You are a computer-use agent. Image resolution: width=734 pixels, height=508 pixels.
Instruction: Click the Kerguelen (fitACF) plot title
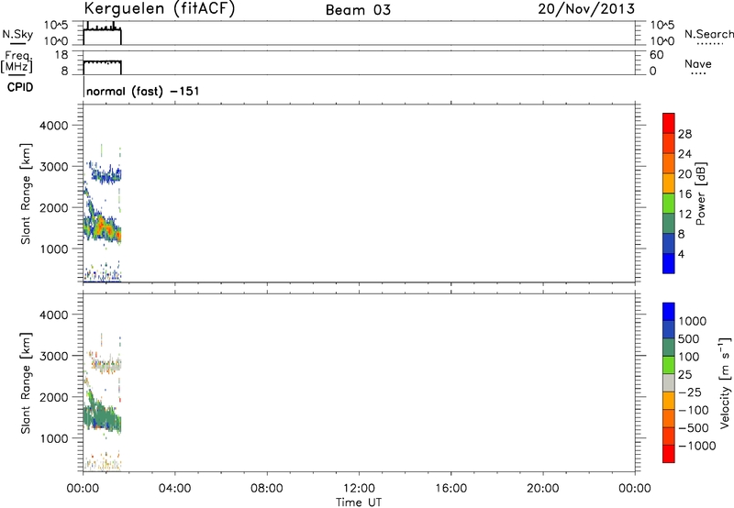point(159,9)
